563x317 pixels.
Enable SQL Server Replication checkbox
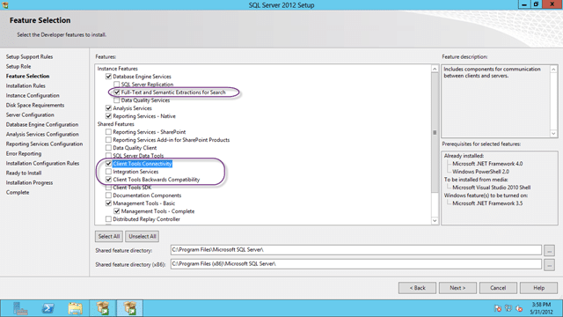(x=117, y=85)
